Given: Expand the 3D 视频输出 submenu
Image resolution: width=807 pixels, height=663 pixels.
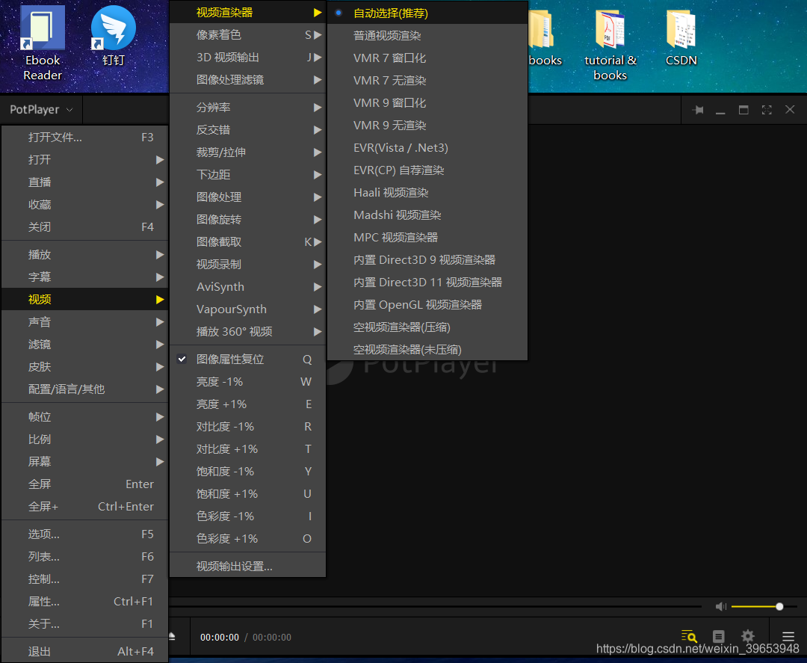Looking at the screenshot, I should point(247,57).
